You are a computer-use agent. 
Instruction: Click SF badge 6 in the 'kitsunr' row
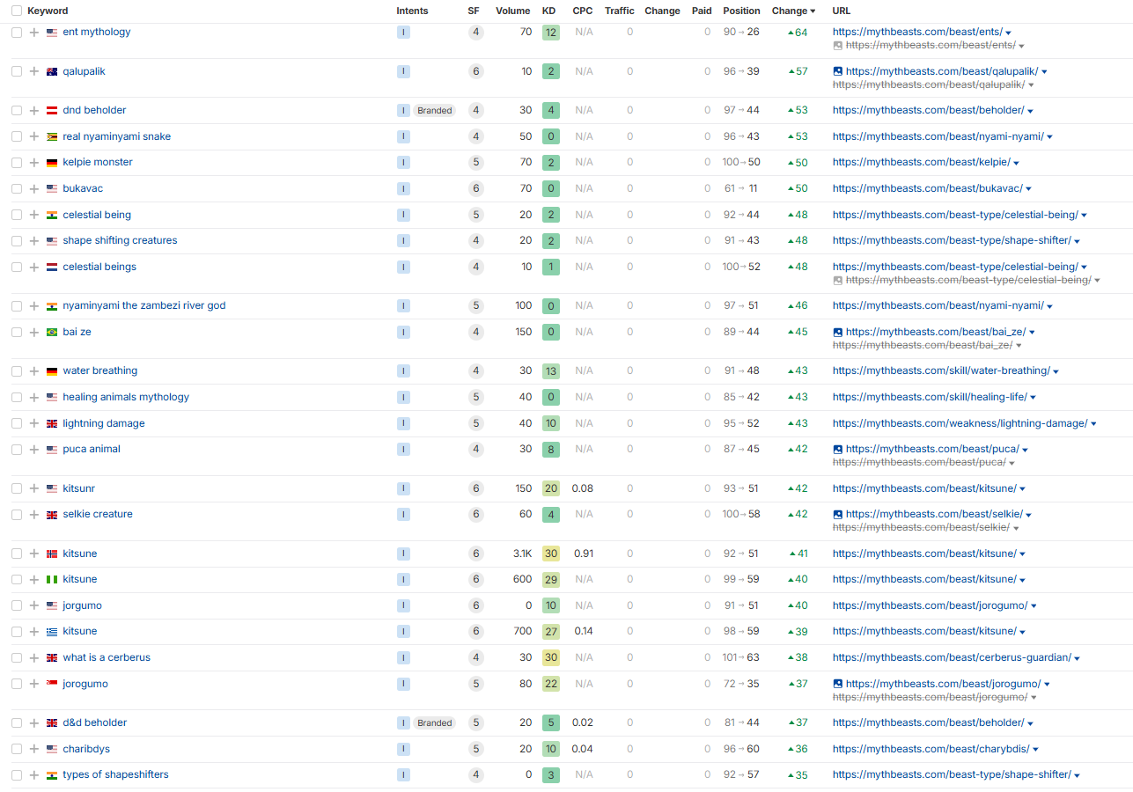click(x=476, y=488)
